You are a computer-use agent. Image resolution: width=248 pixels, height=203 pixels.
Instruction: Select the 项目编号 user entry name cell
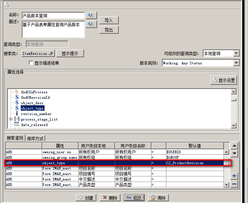tap(133, 174)
